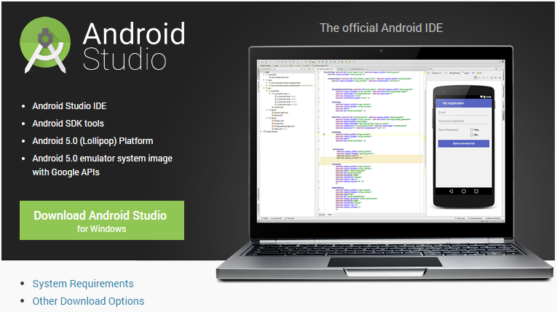Click the Download Android Studio for Windows button
The width and height of the screenshot is (557, 312).
click(102, 220)
